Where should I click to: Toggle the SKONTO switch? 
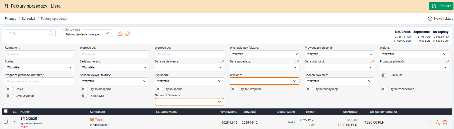(384, 75)
